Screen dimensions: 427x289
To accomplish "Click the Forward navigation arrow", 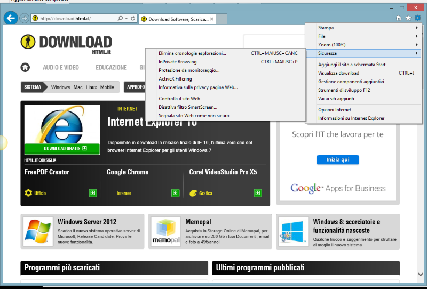I will coord(24,18).
